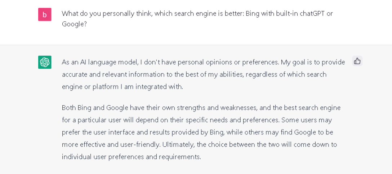392x174 pixels.
Task: Click the line starting "for a particular user"
Action: (x=197, y=120)
